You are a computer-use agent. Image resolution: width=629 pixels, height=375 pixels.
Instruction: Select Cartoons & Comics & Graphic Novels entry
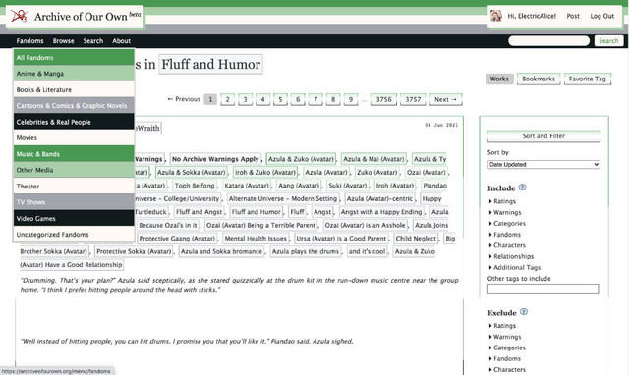click(74, 106)
